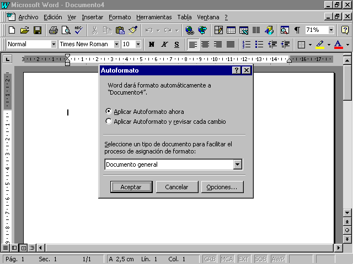Open the Tables and Borders tool
The image size is (353, 264).
[218, 30]
